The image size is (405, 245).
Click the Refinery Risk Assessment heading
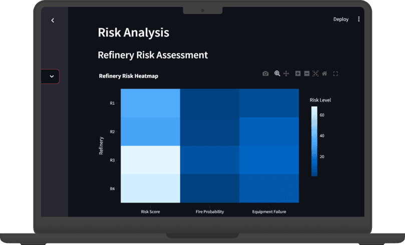point(153,55)
